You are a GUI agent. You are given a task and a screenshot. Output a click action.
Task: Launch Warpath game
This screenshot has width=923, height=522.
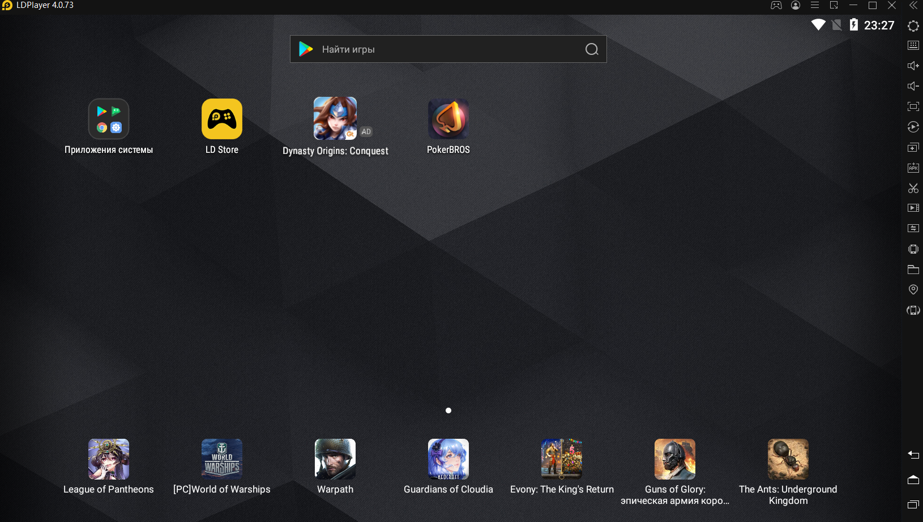pos(335,459)
